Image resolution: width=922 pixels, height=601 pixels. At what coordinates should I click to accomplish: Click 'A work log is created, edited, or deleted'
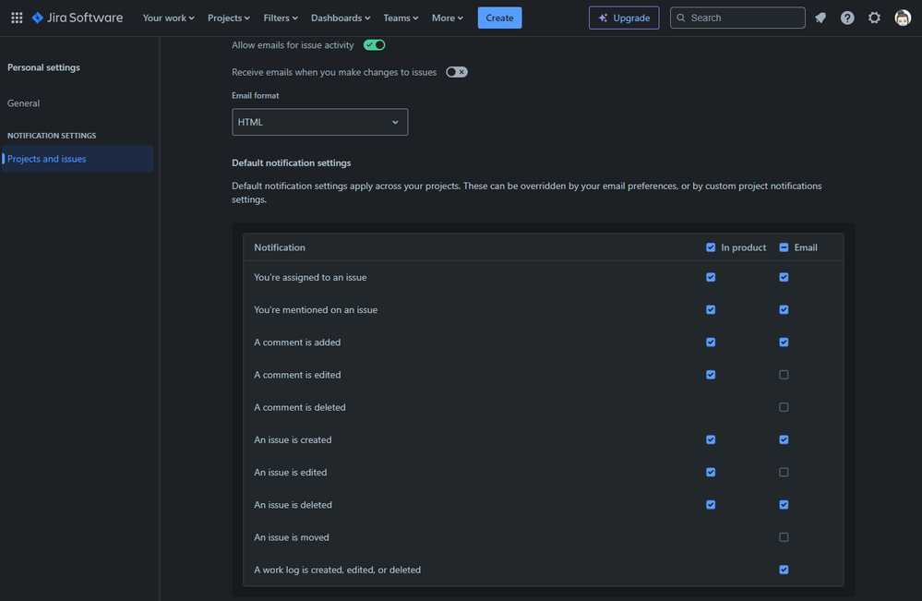[337, 570]
